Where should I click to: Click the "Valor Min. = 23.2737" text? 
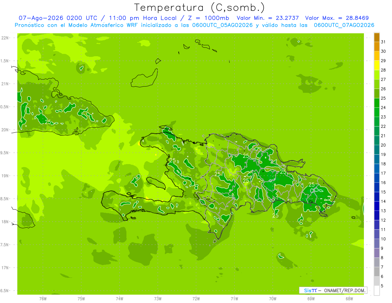click(x=268, y=18)
